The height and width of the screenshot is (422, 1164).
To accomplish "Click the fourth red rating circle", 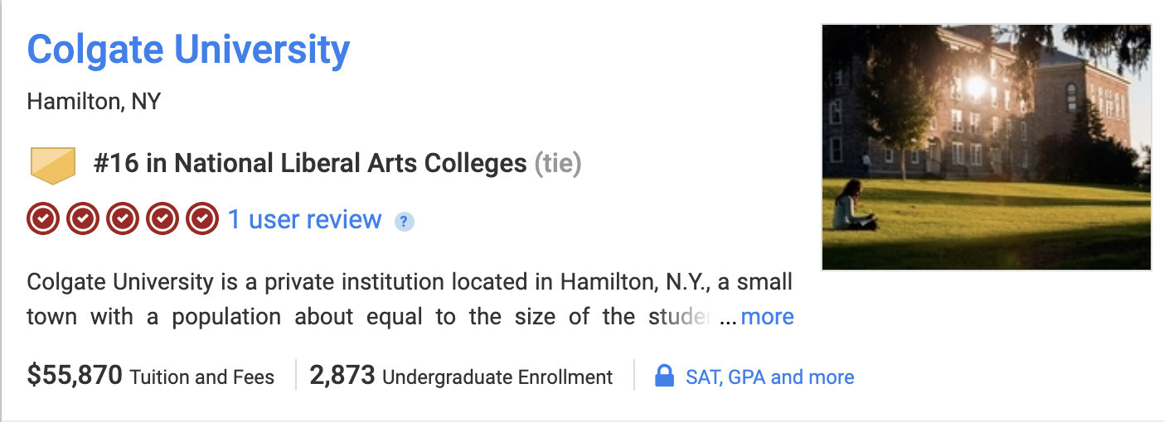I will (x=162, y=219).
